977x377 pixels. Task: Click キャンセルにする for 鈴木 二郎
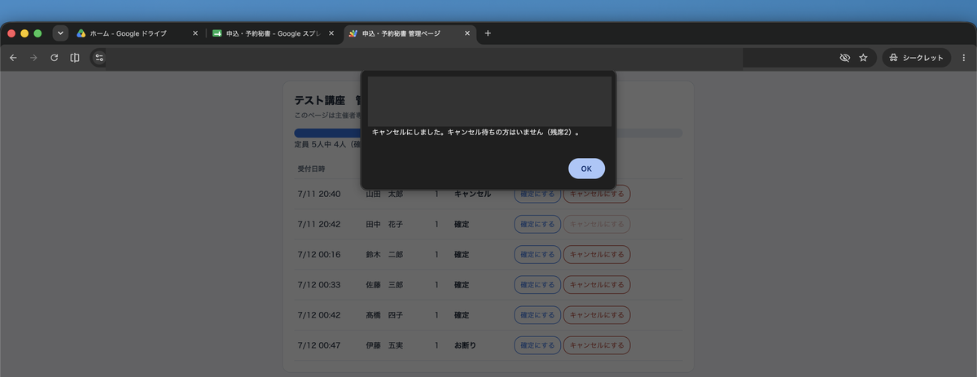click(x=597, y=255)
